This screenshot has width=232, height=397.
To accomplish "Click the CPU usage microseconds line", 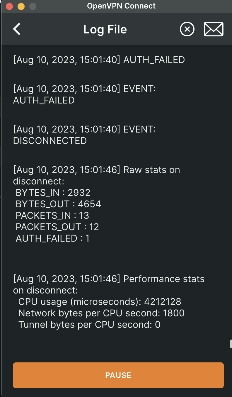I will [x=100, y=302].
